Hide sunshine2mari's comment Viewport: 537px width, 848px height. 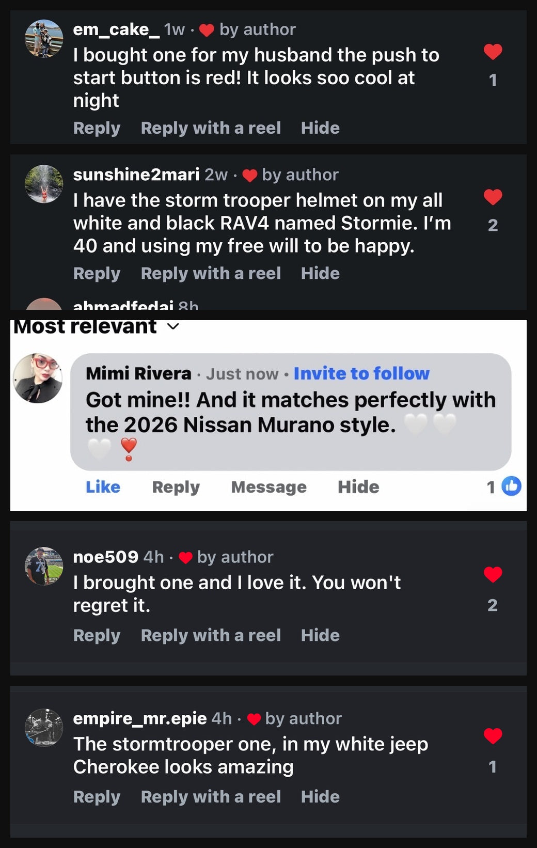pyautogui.click(x=320, y=273)
